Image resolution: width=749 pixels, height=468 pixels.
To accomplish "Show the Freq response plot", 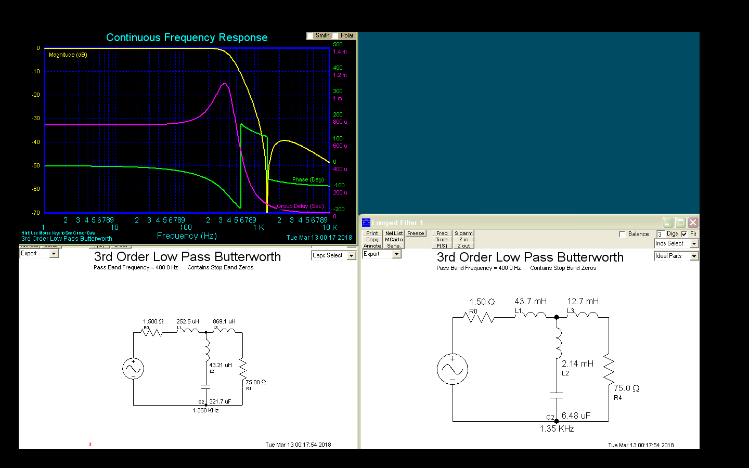I will coord(442,233).
